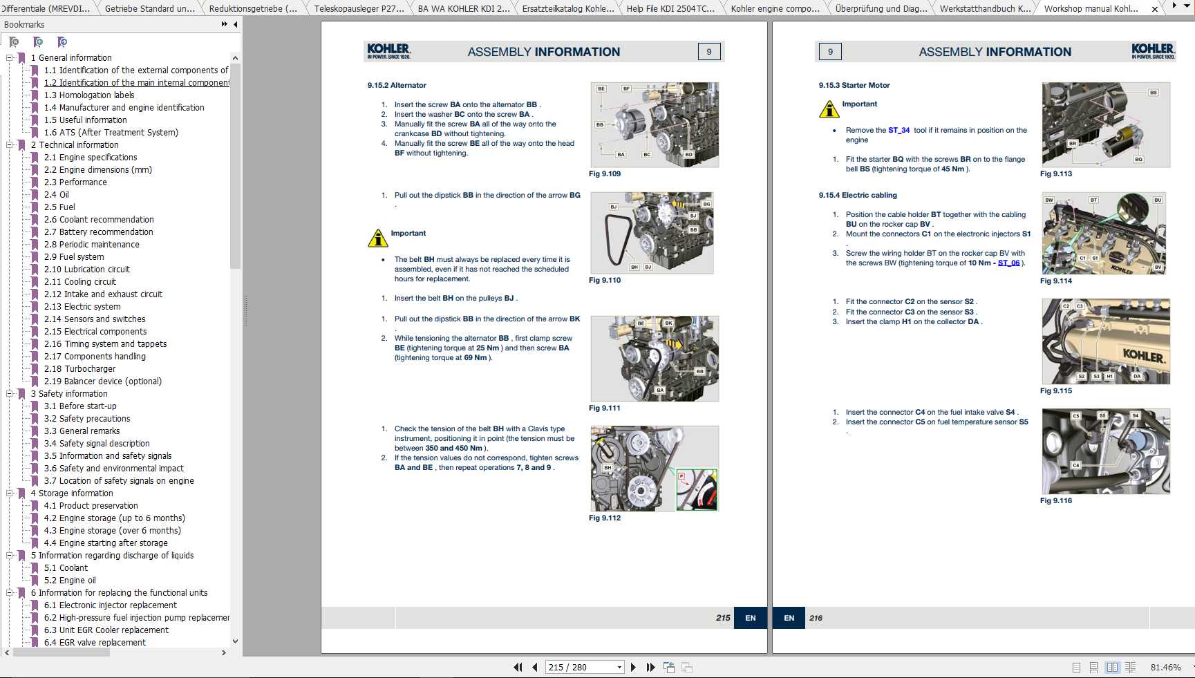This screenshot has width=1195, height=678.
Task: Go to the first page
Action: [518, 667]
